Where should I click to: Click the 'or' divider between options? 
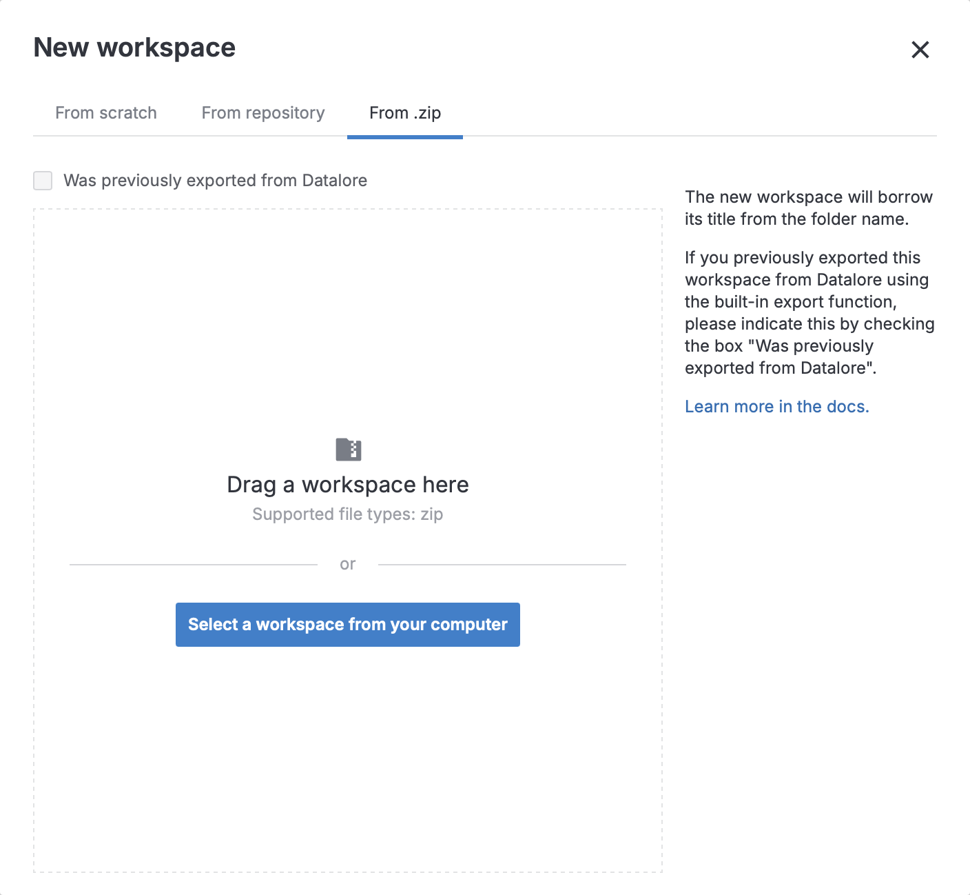coord(347,563)
